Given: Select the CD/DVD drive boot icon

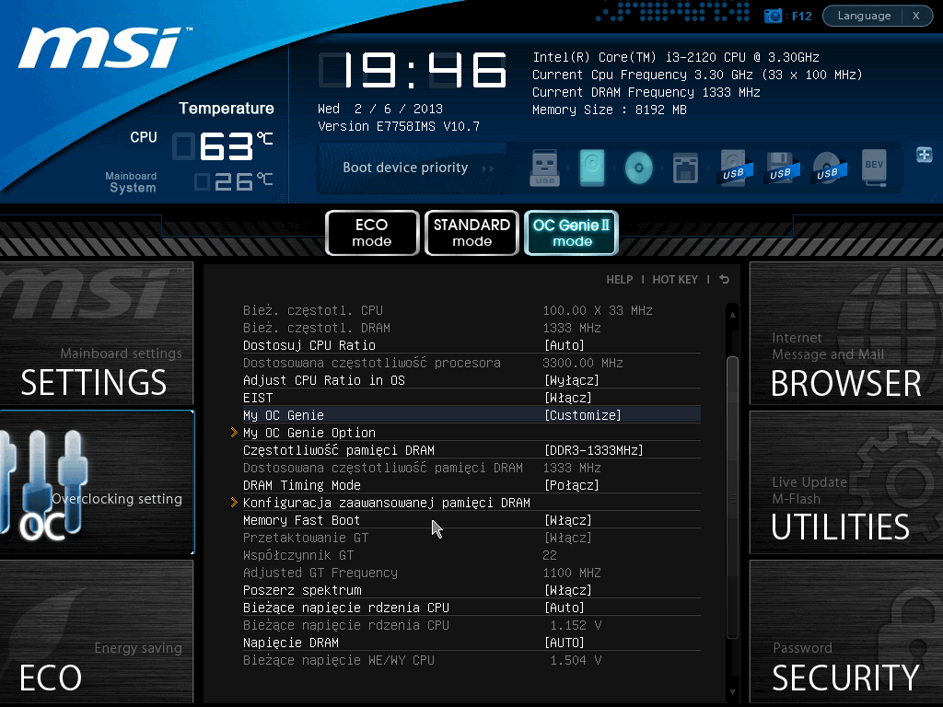Looking at the screenshot, I should click(x=639, y=168).
